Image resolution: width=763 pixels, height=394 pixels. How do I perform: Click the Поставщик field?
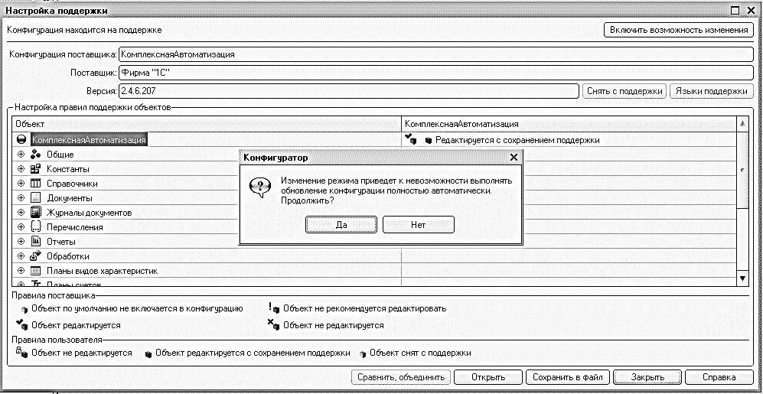click(x=435, y=73)
